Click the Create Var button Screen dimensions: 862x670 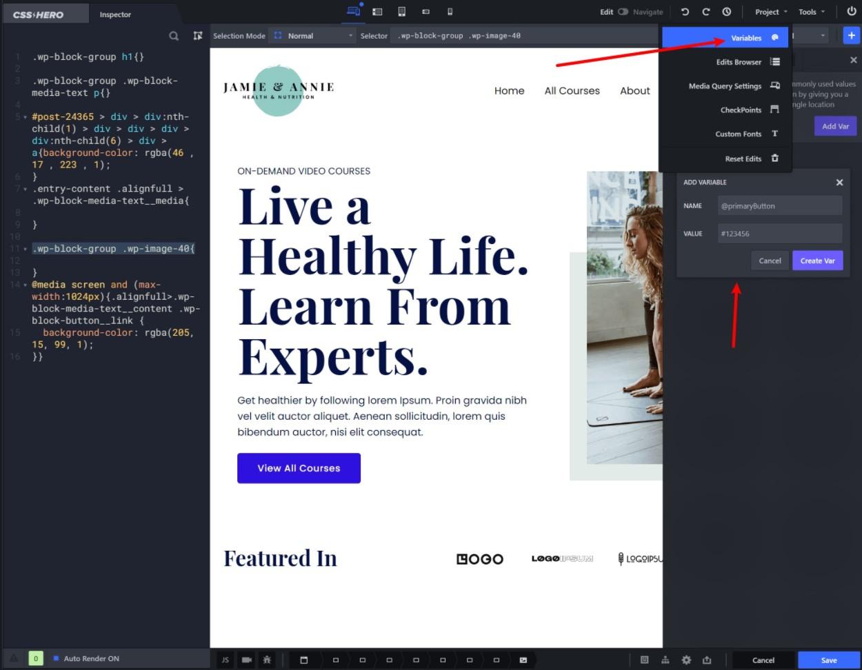coord(818,261)
